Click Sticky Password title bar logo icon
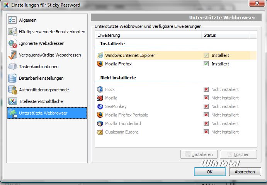The image size is (267, 185). (6, 5)
